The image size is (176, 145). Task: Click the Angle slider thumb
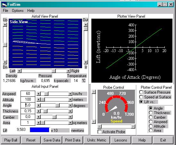coord(58,105)
